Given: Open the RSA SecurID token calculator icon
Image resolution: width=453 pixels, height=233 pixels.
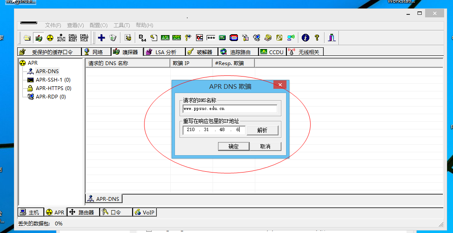Looking at the screenshot, I should coord(222,38).
